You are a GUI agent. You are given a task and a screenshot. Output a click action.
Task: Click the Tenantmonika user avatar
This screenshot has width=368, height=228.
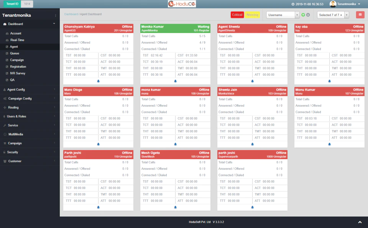click(333, 4)
